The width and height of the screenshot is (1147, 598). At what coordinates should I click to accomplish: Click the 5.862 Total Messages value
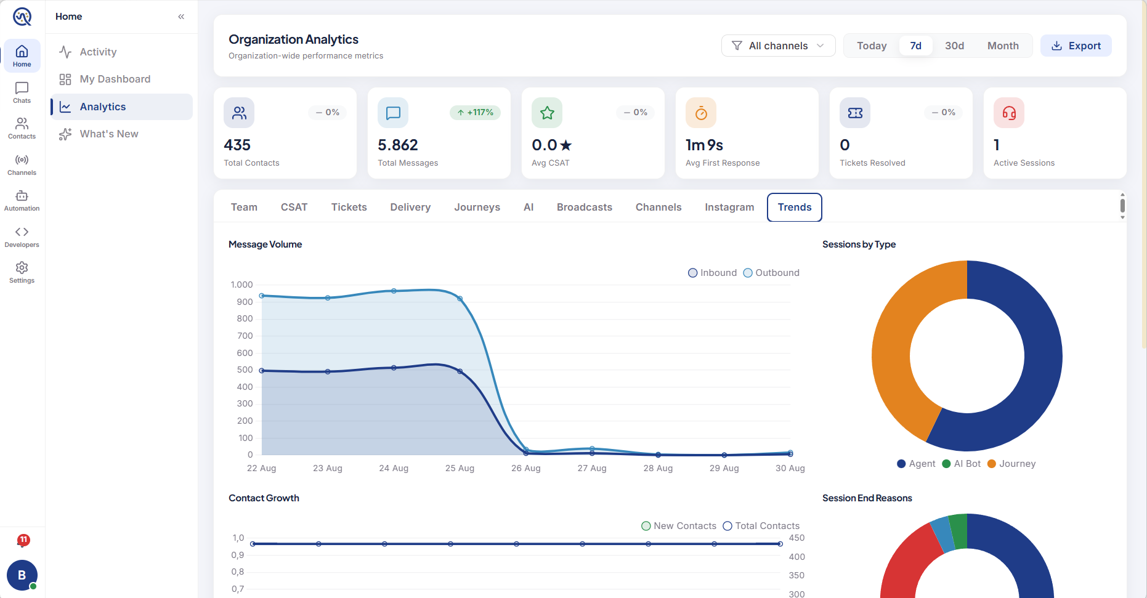click(x=398, y=145)
